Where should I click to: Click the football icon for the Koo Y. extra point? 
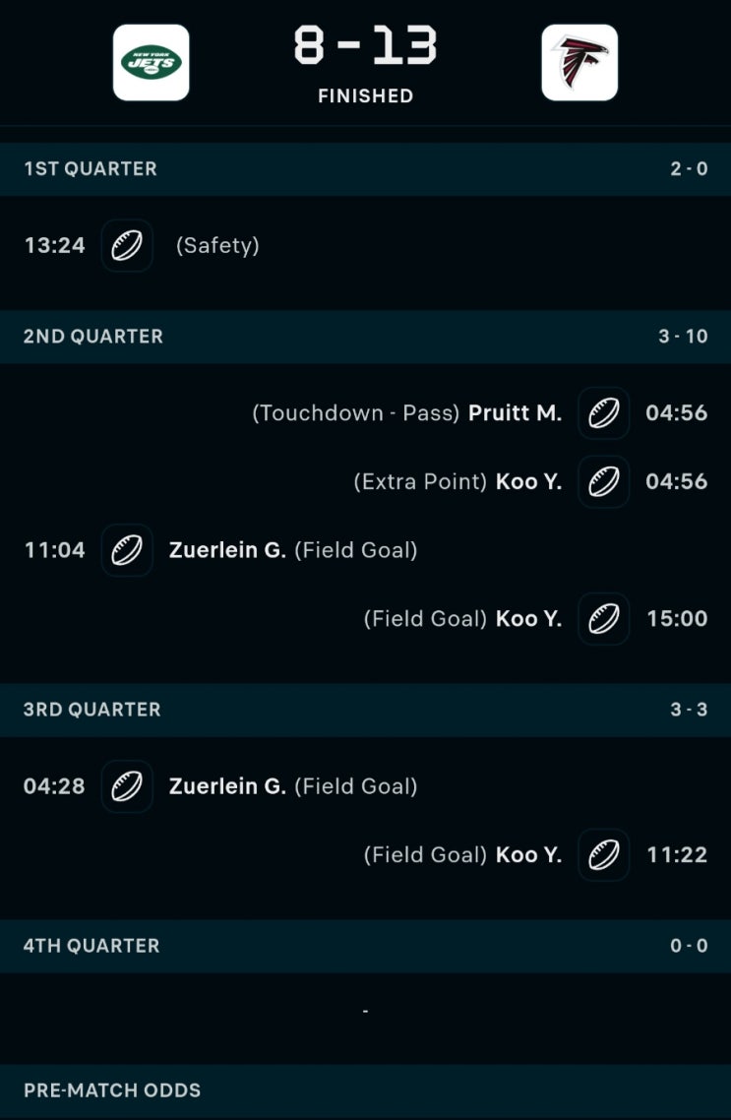click(603, 481)
